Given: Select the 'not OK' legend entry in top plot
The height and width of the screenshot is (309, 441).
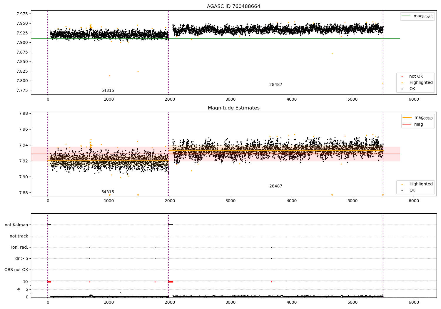Looking at the screenshot, I should pos(416,77).
